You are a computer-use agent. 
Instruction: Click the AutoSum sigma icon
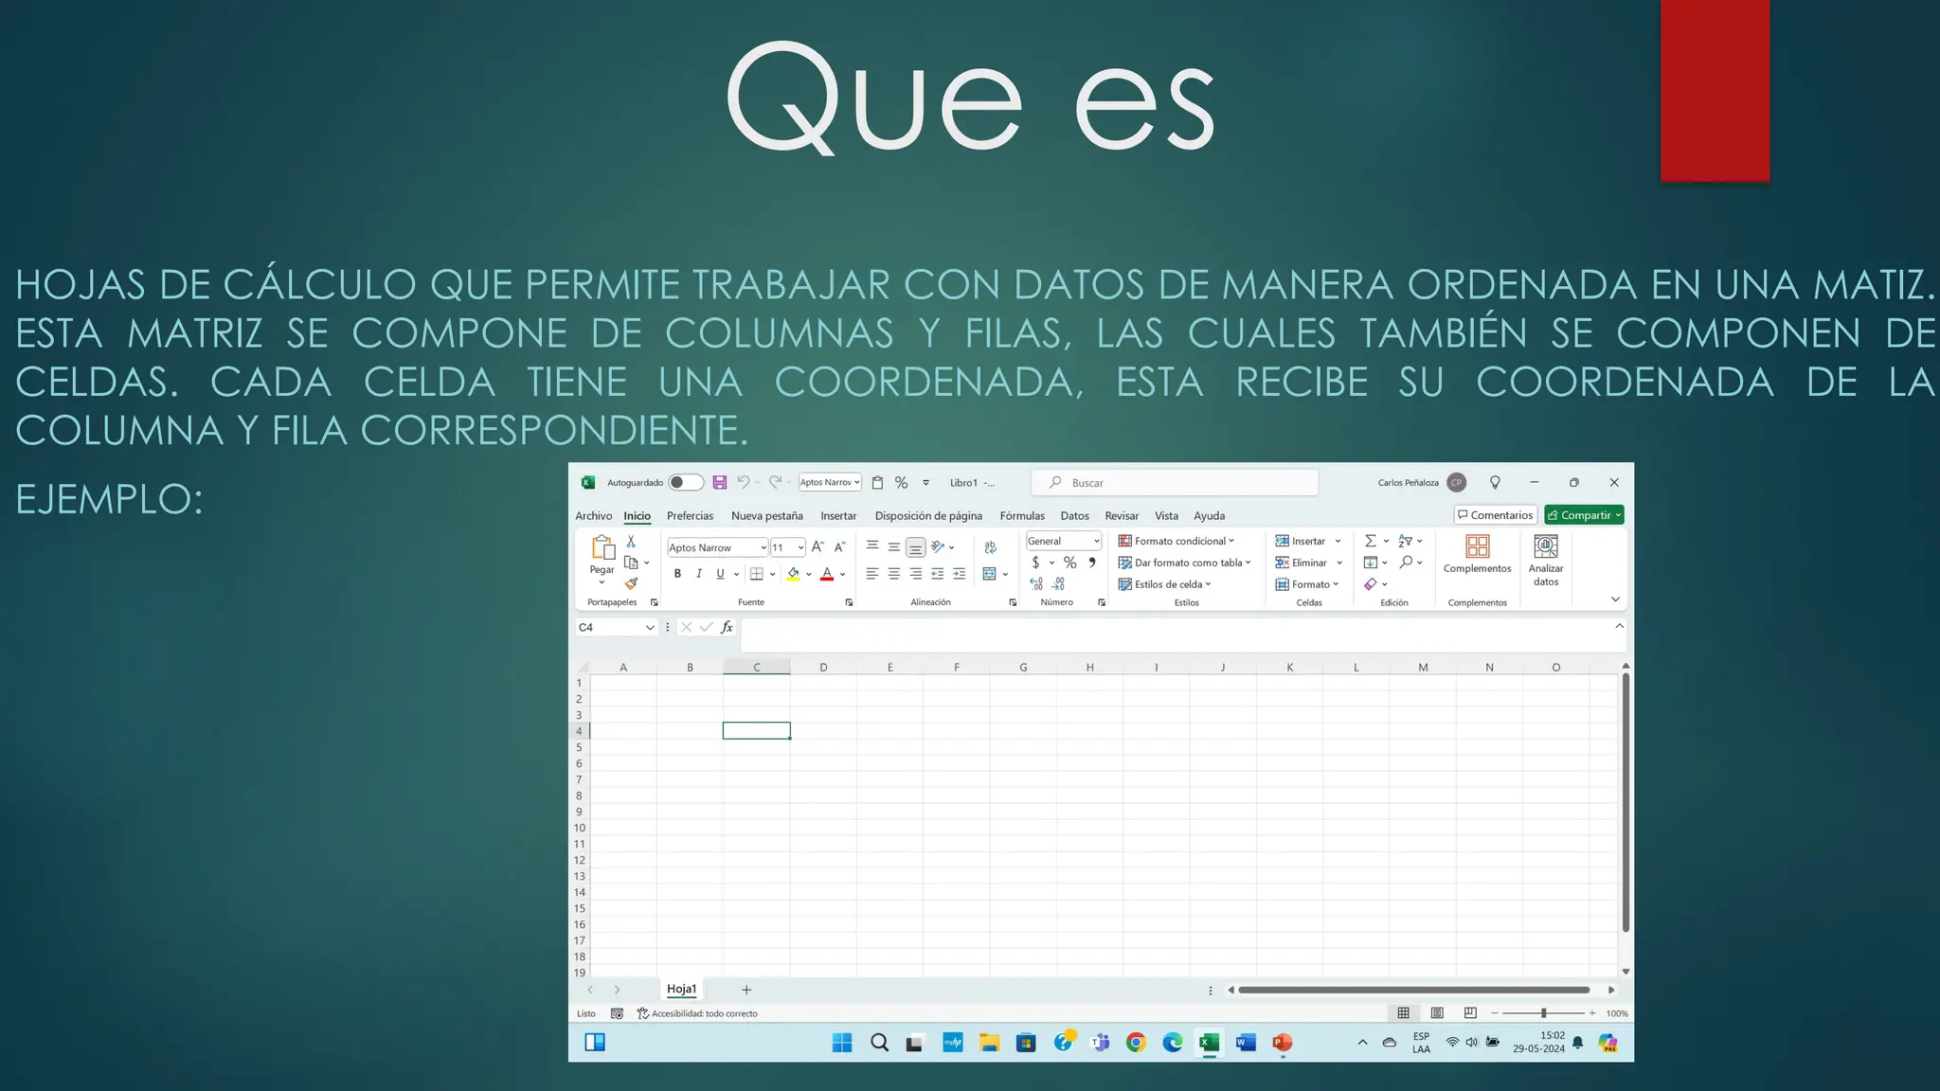pos(1370,541)
